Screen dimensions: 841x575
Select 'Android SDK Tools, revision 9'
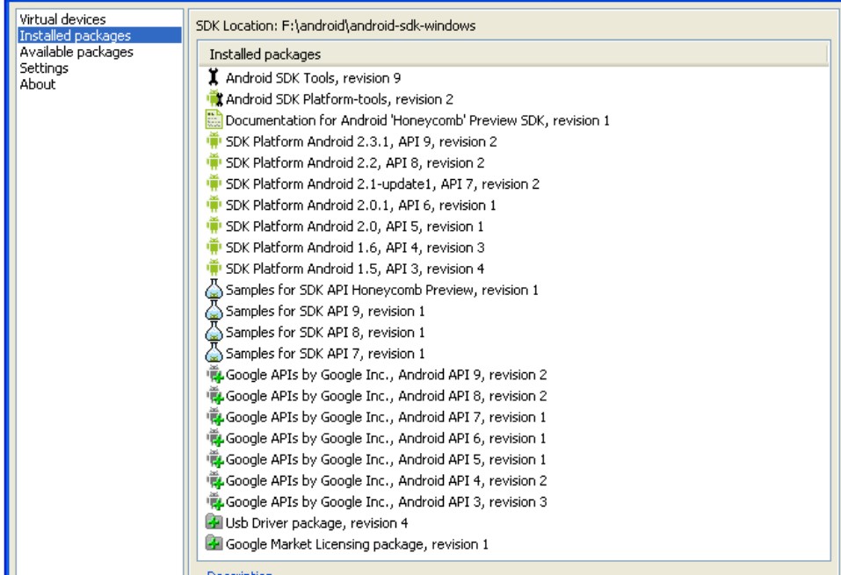(x=313, y=78)
